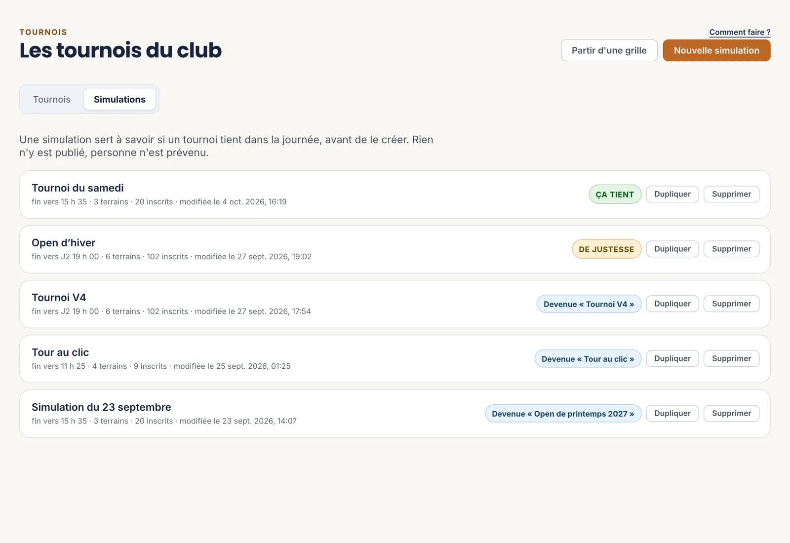Select the Tour au clic simulation title
The image size is (790, 543).
(60, 352)
